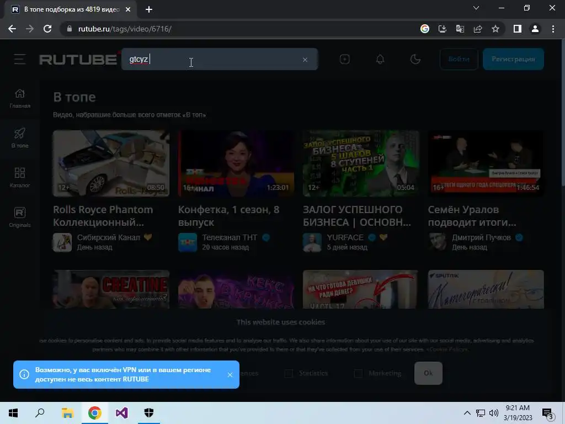The width and height of the screenshot is (565, 424).
Task: Open Каталог in the sidebar
Action: (x=20, y=178)
